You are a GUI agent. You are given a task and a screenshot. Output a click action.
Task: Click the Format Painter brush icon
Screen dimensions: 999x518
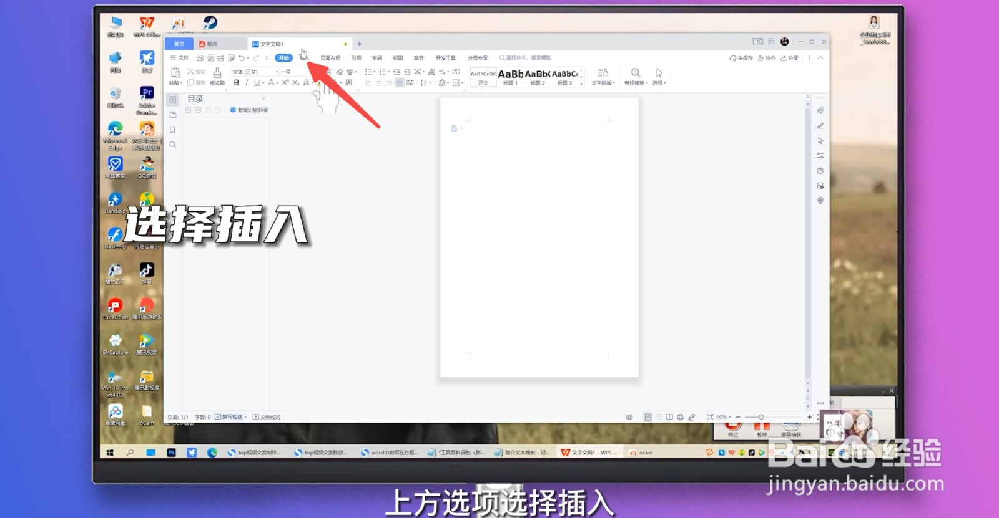click(217, 73)
